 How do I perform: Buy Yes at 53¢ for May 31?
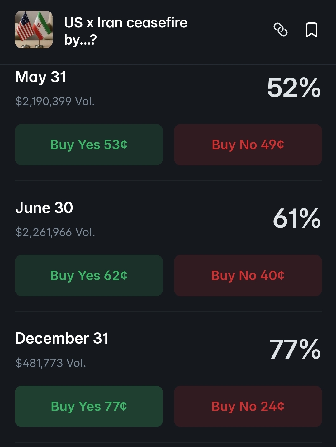(89, 145)
